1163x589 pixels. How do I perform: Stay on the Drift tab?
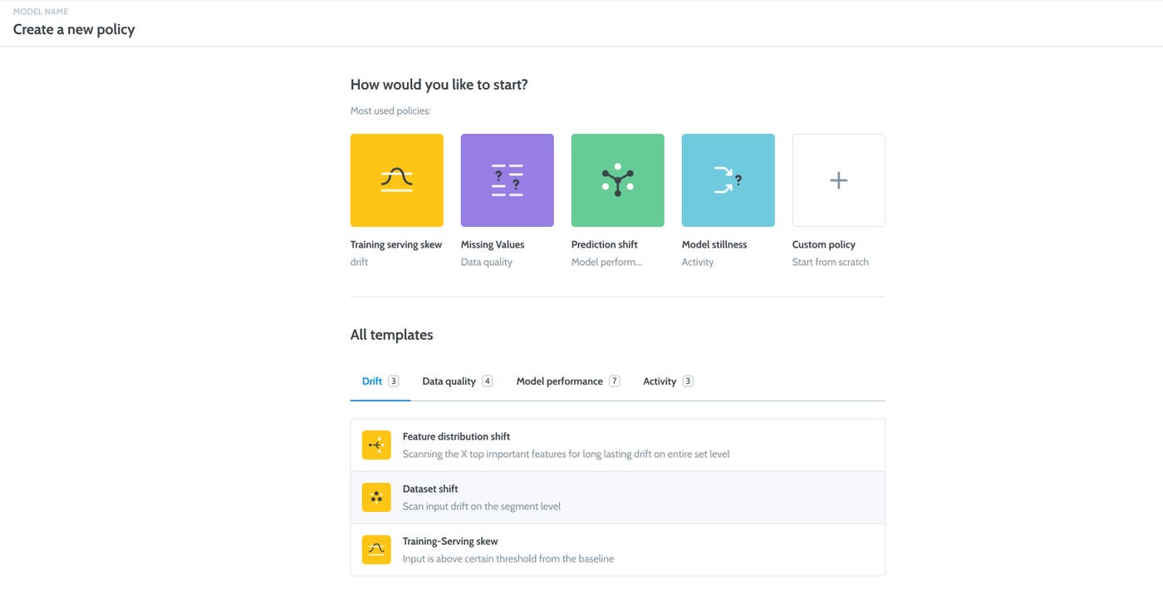click(370, 380)
